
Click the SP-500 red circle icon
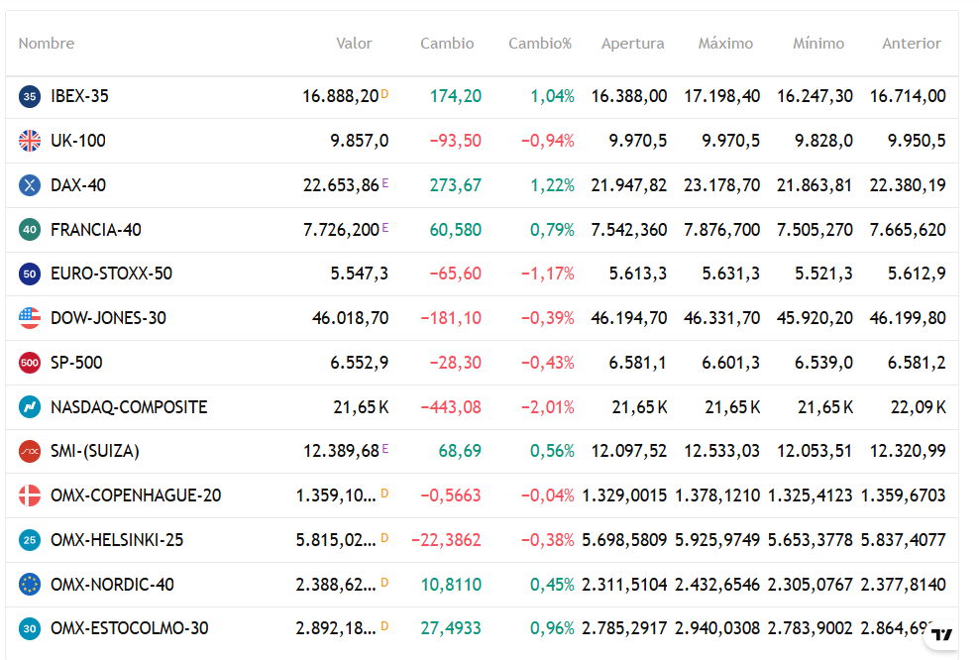coord(30,363)
